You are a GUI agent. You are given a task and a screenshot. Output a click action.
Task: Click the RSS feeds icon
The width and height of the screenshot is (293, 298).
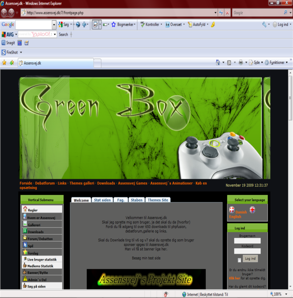point(229,62)
